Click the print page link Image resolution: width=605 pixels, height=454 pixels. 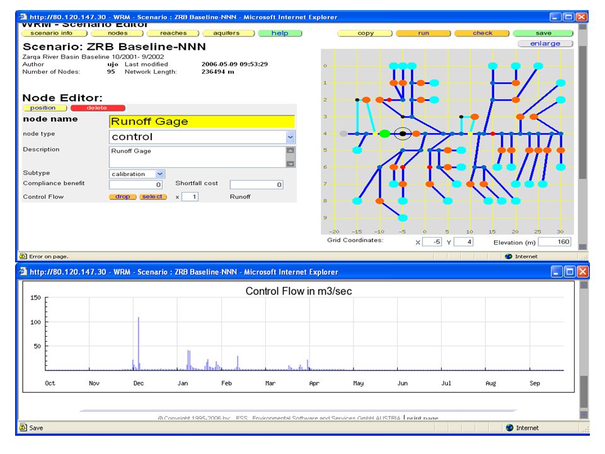[x=422, y=418]
